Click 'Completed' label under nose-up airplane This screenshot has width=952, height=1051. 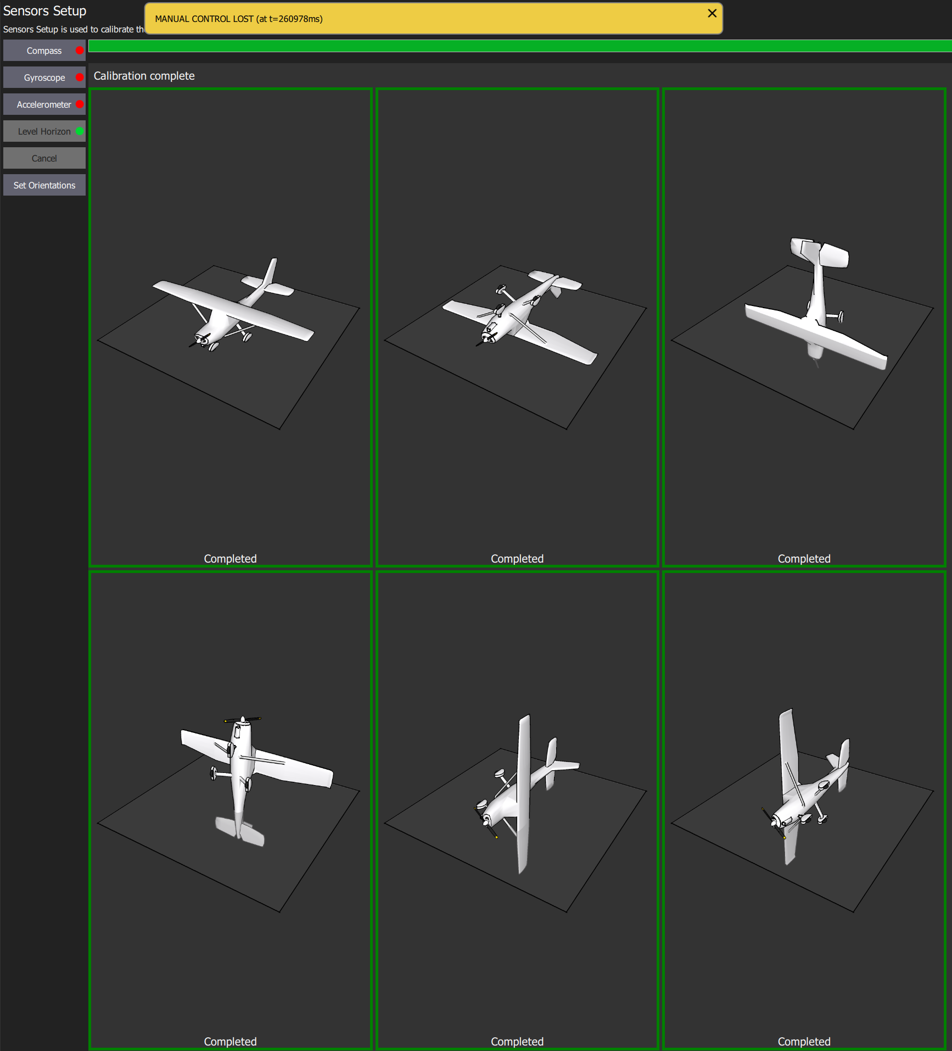231,1041
